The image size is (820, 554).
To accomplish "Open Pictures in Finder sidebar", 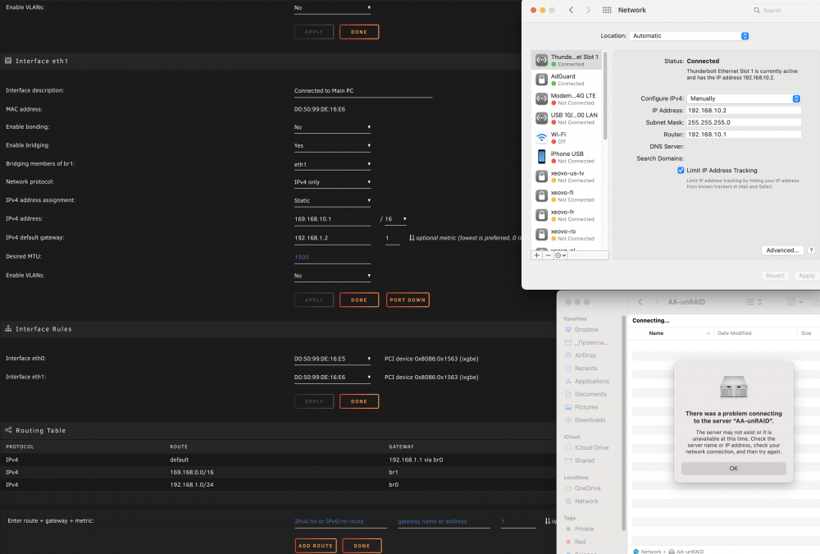I will click(x=585, y=407).
